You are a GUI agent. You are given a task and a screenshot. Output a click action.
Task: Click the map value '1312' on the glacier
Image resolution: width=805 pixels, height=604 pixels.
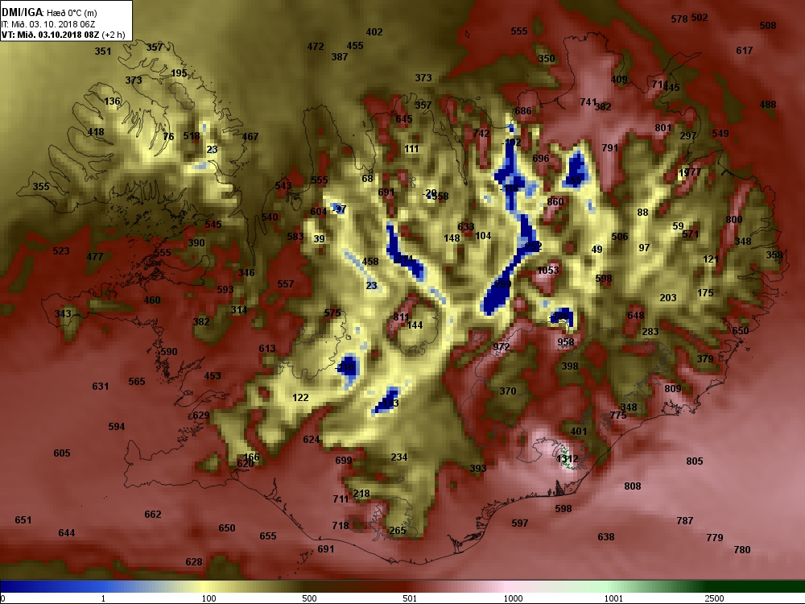568,459
